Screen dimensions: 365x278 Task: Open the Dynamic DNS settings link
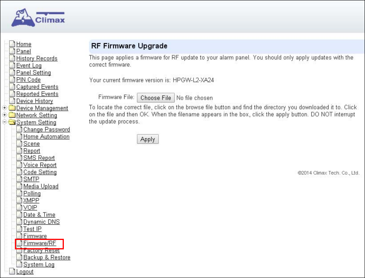(x=42, y=222)
